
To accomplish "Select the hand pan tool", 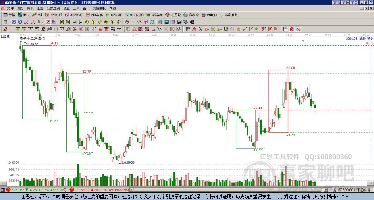I will [127, 22].
